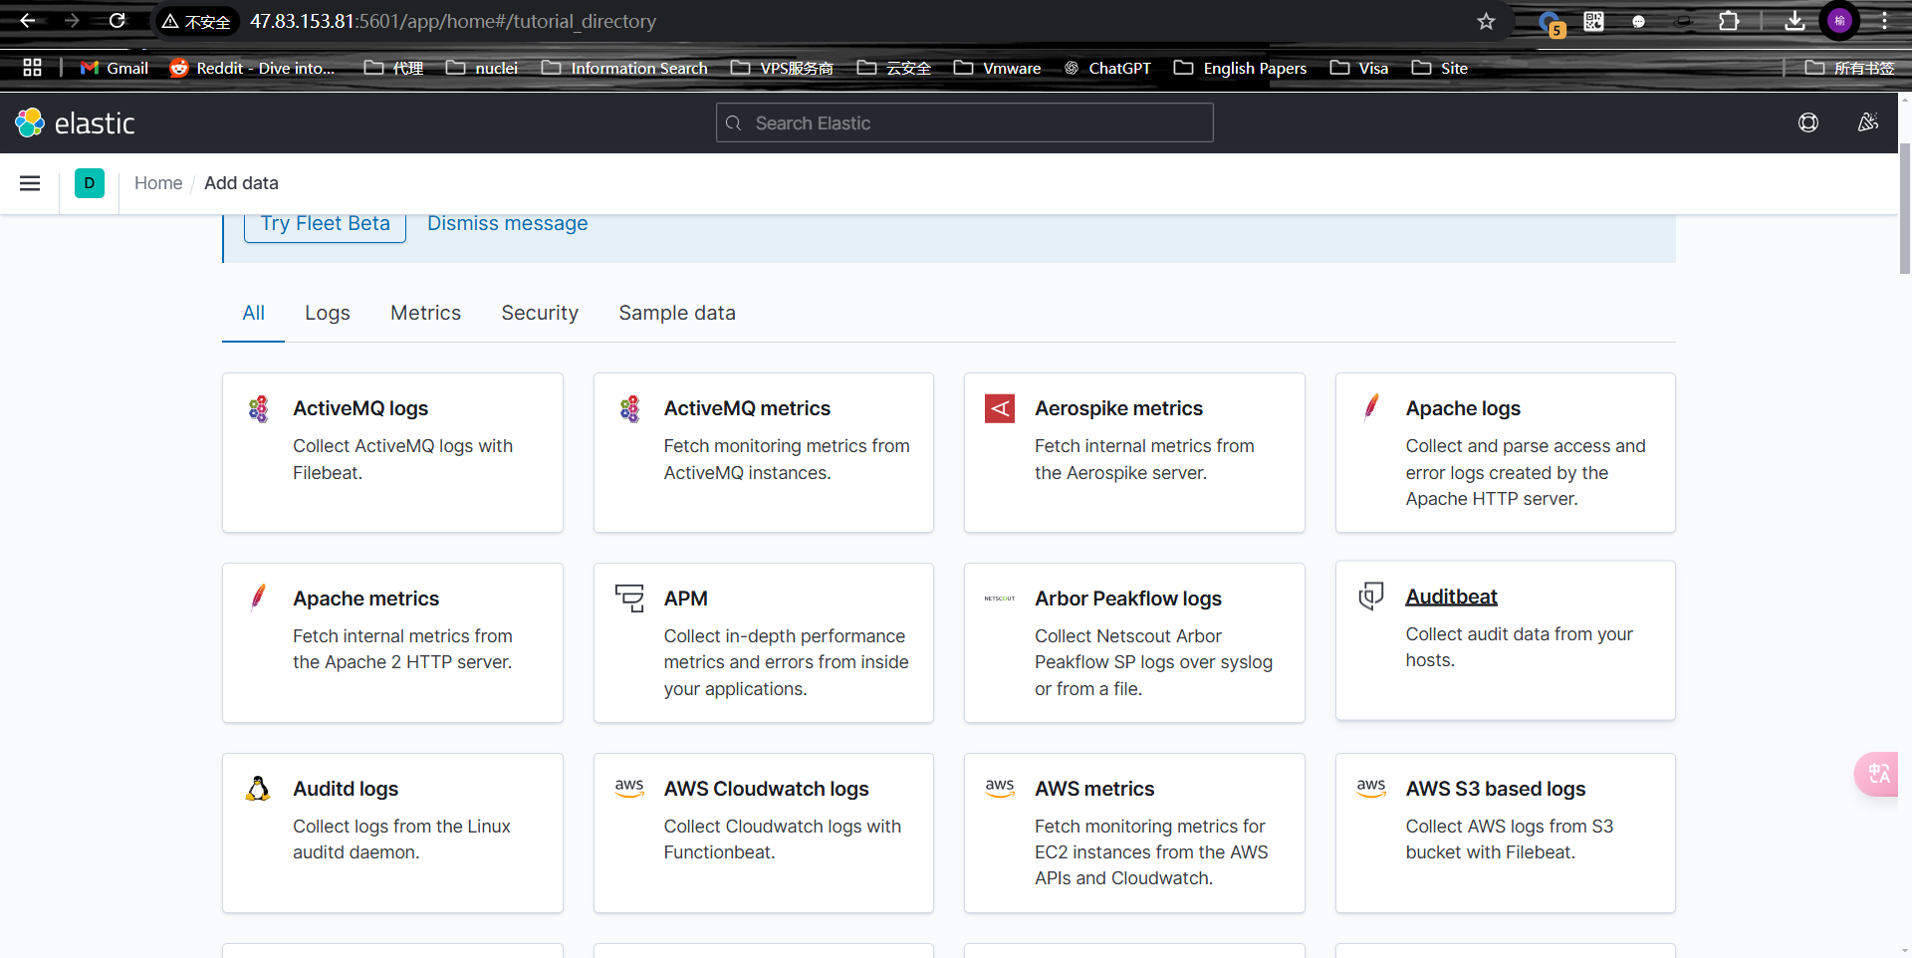
Task: Open the navigation hamburger menu
Action: (x=30, y=183)
